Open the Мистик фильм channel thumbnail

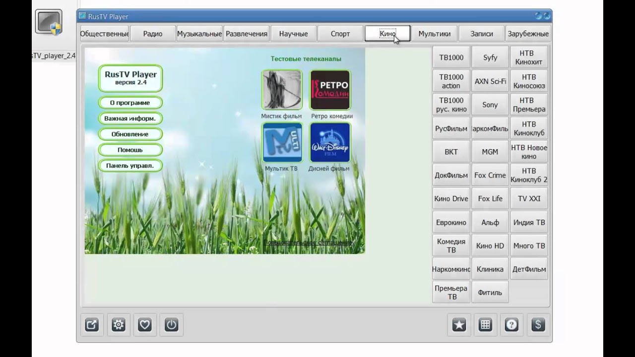point(282,90)
